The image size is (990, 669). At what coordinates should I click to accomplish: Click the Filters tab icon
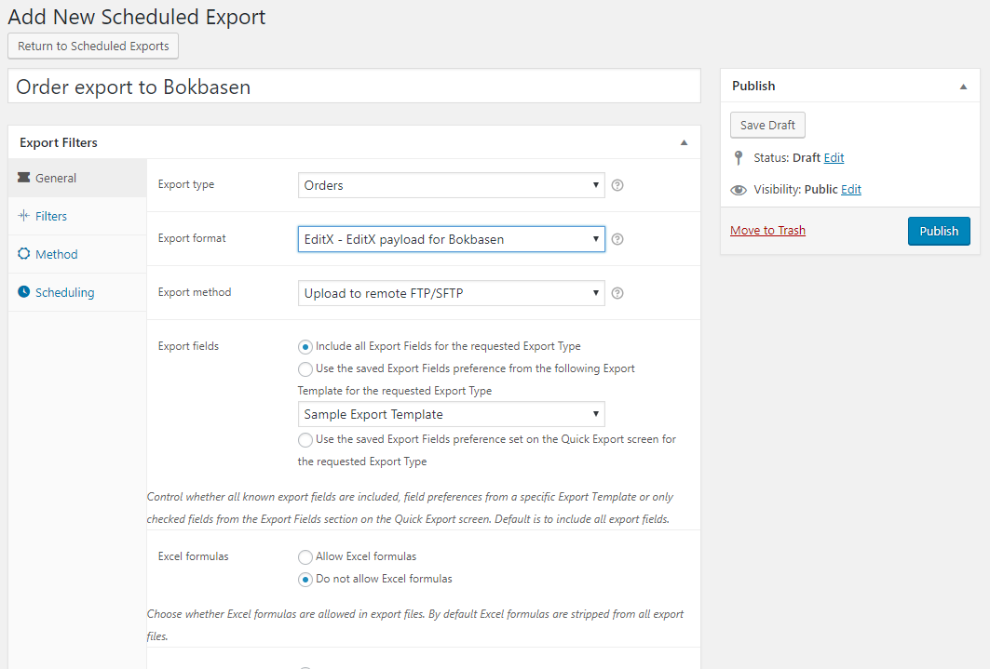click(24, 216)
